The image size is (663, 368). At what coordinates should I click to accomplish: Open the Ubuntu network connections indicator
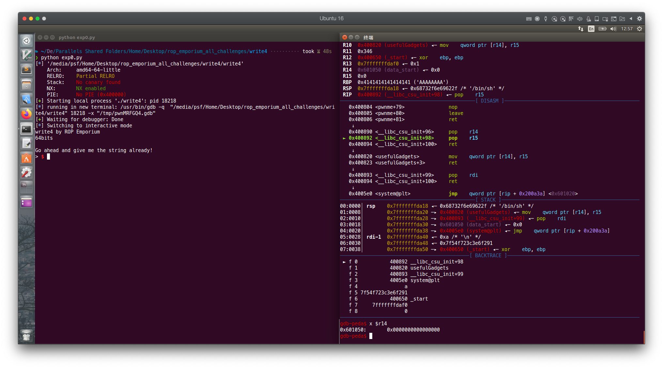click(580, 29)
